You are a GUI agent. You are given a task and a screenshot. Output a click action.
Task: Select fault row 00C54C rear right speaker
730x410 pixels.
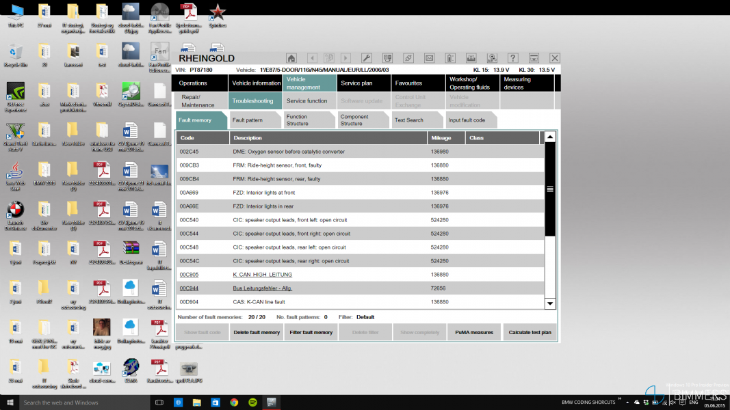pos(361,261)
